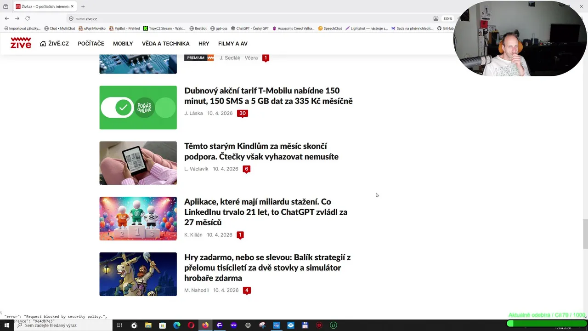Image resolution: width=588 pixels, height=331 pixels.
Task: Open comments badge next to Včera
Action: click(x=266, y=58)
